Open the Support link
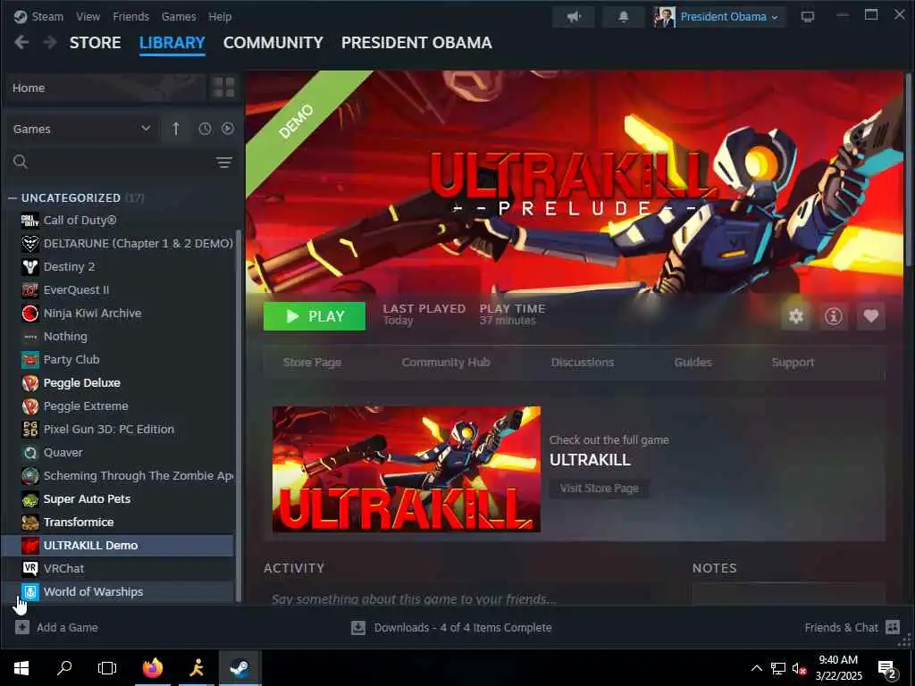The image size is (915, 686). (793, 363)
